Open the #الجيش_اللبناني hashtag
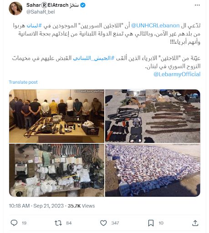209x233 pixels. 93,58
